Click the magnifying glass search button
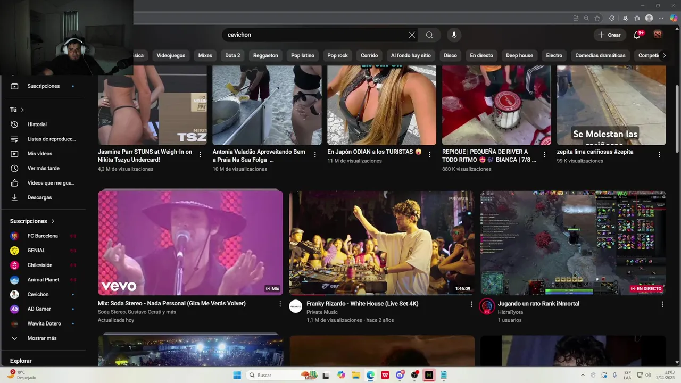The height and width of the screenshot is (383, 681). [x=429, y=35]
